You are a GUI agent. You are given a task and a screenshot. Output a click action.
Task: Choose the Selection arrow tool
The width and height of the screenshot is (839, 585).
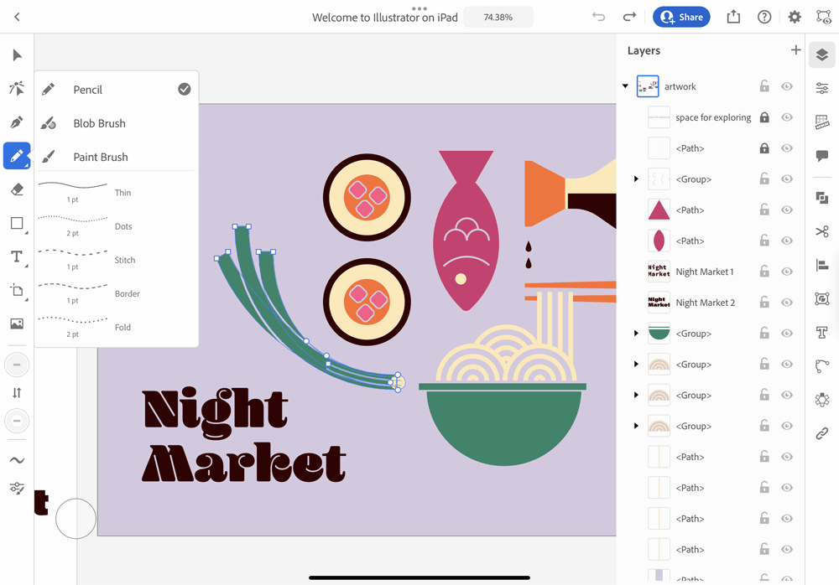pyautogui.click(x=17, y=55)
